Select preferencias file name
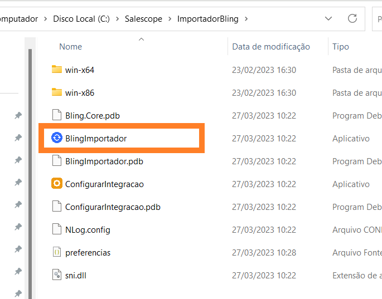This screenshot has height=299, width=382. click(x=88, y=253)
